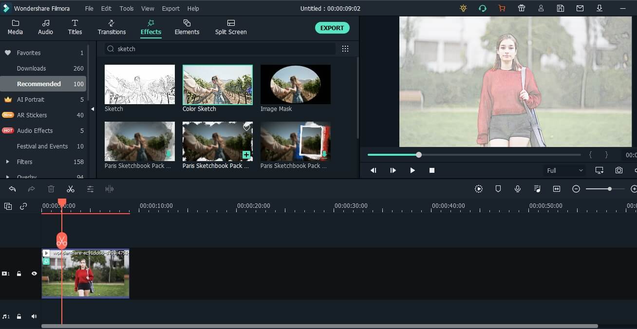Take a snapshot with camera icon
This screenshot has width=637, height=329.
[619, 170]
